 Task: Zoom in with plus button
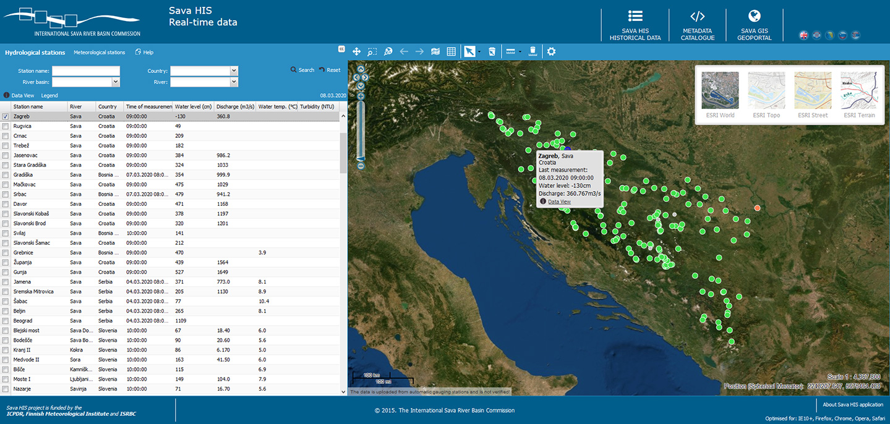pos(361,96)
